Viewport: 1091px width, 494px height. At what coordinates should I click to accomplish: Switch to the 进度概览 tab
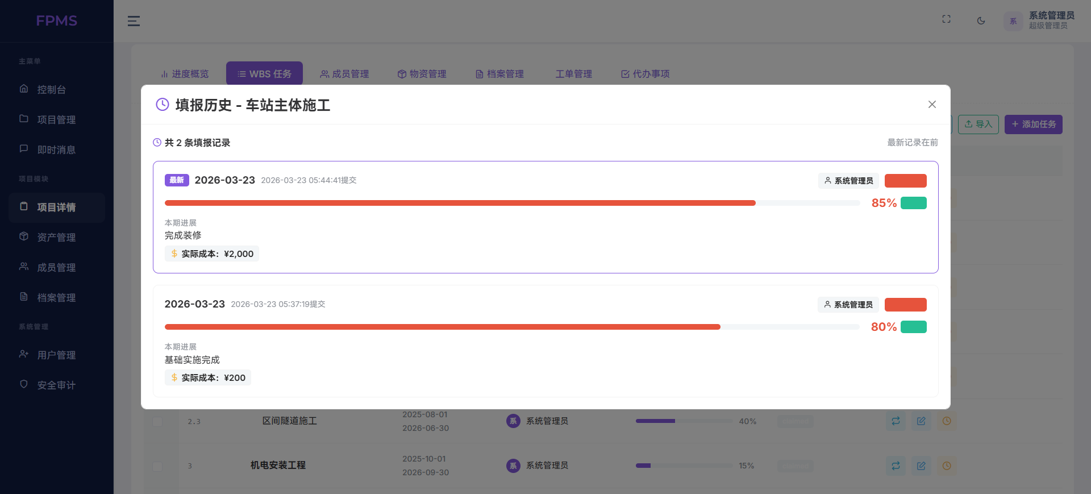[185, 74]
